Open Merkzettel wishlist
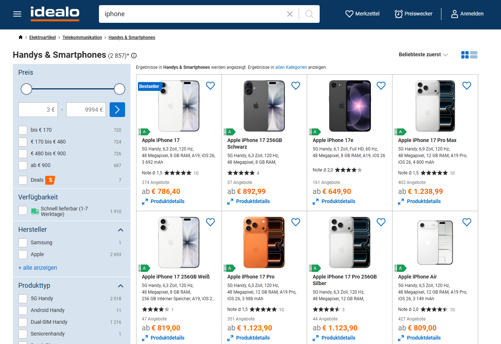Viewport: 501px width, 344px height. (x=362, y=14)
